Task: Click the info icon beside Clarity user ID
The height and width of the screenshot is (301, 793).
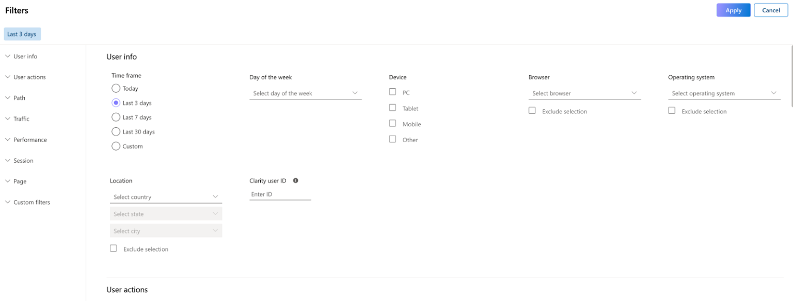Action: tap(295, 180)
